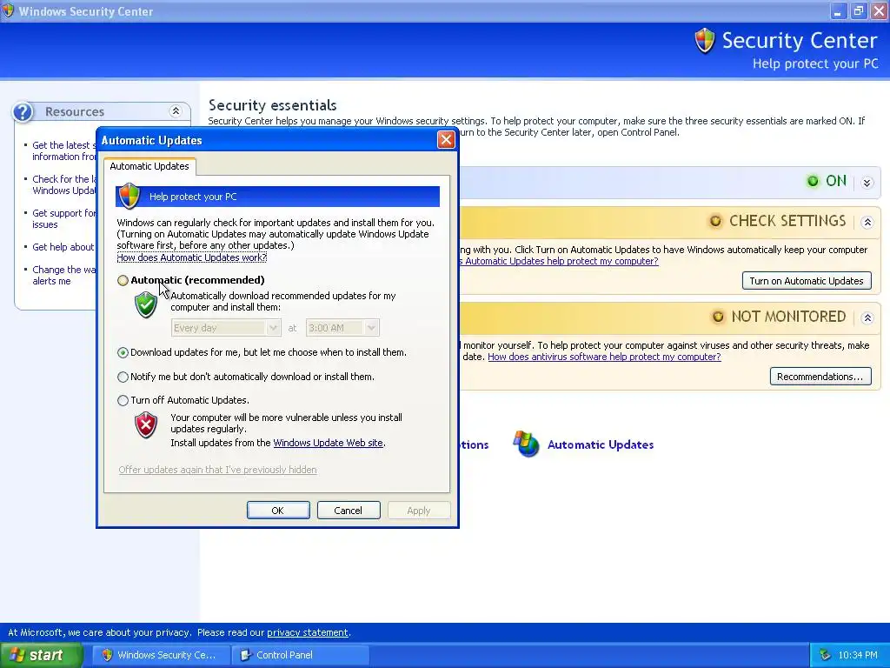Select the Automatic Updates tab
This screenshot has height=668, width=890.
pyautogui.click(x=149, y=166)
